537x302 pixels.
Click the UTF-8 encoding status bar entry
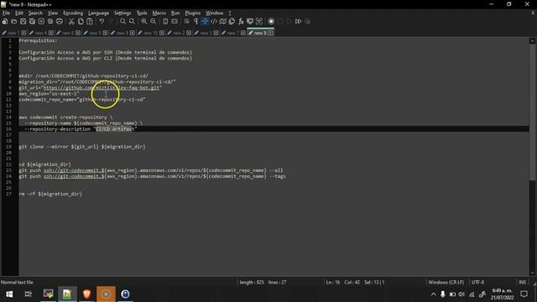point(477,282)
